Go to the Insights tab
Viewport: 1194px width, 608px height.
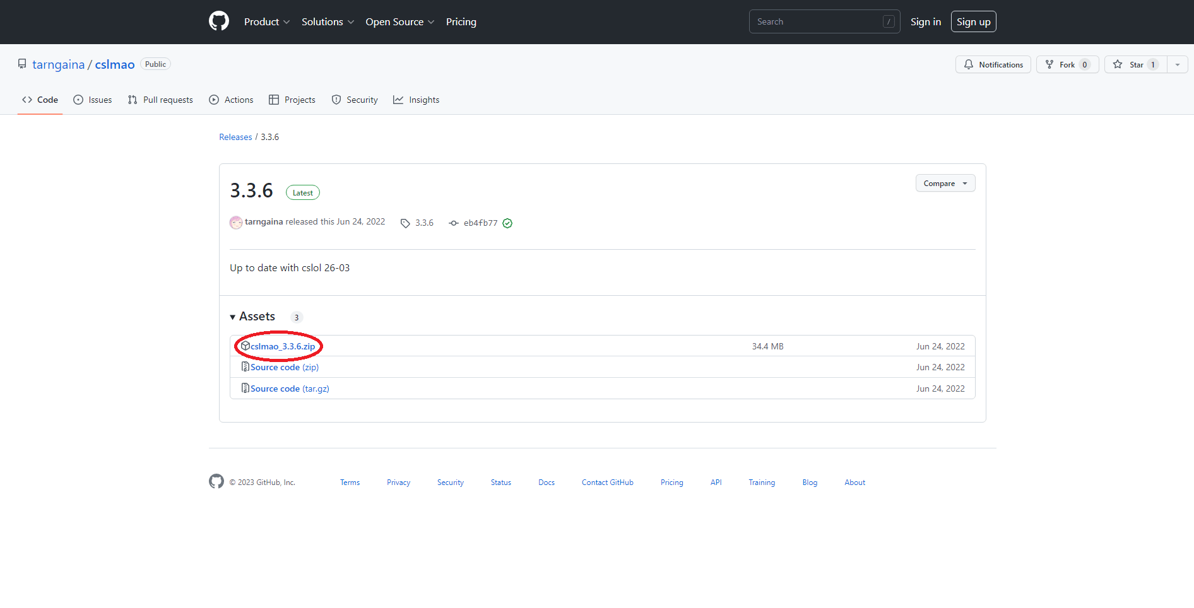(417, 100)
